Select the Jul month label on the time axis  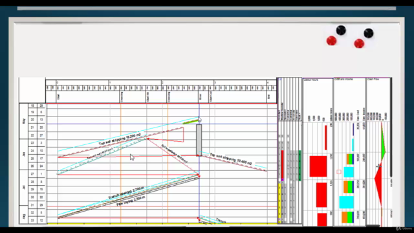(24, 187)
